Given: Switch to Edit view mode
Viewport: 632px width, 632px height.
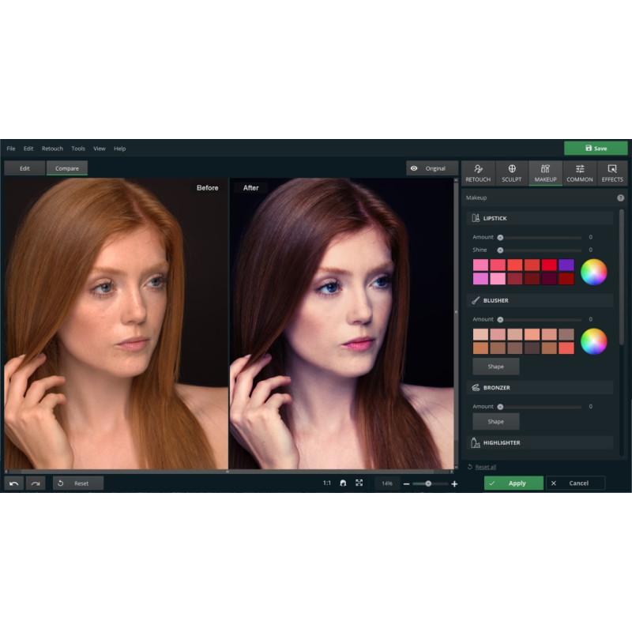Looking at the screenshot, I should (24, 168).
